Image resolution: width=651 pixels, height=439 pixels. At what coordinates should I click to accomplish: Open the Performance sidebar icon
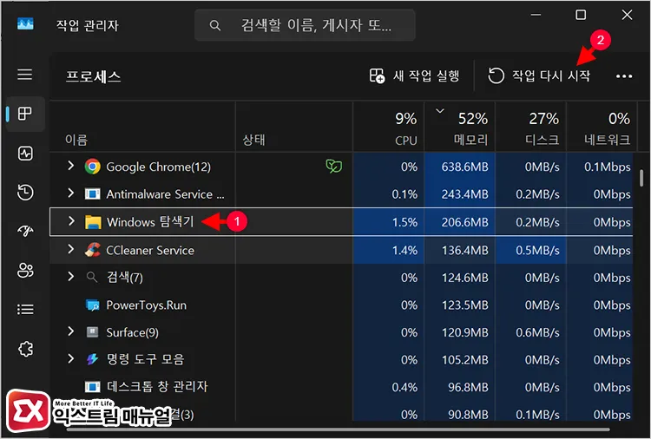coord(25,153)
